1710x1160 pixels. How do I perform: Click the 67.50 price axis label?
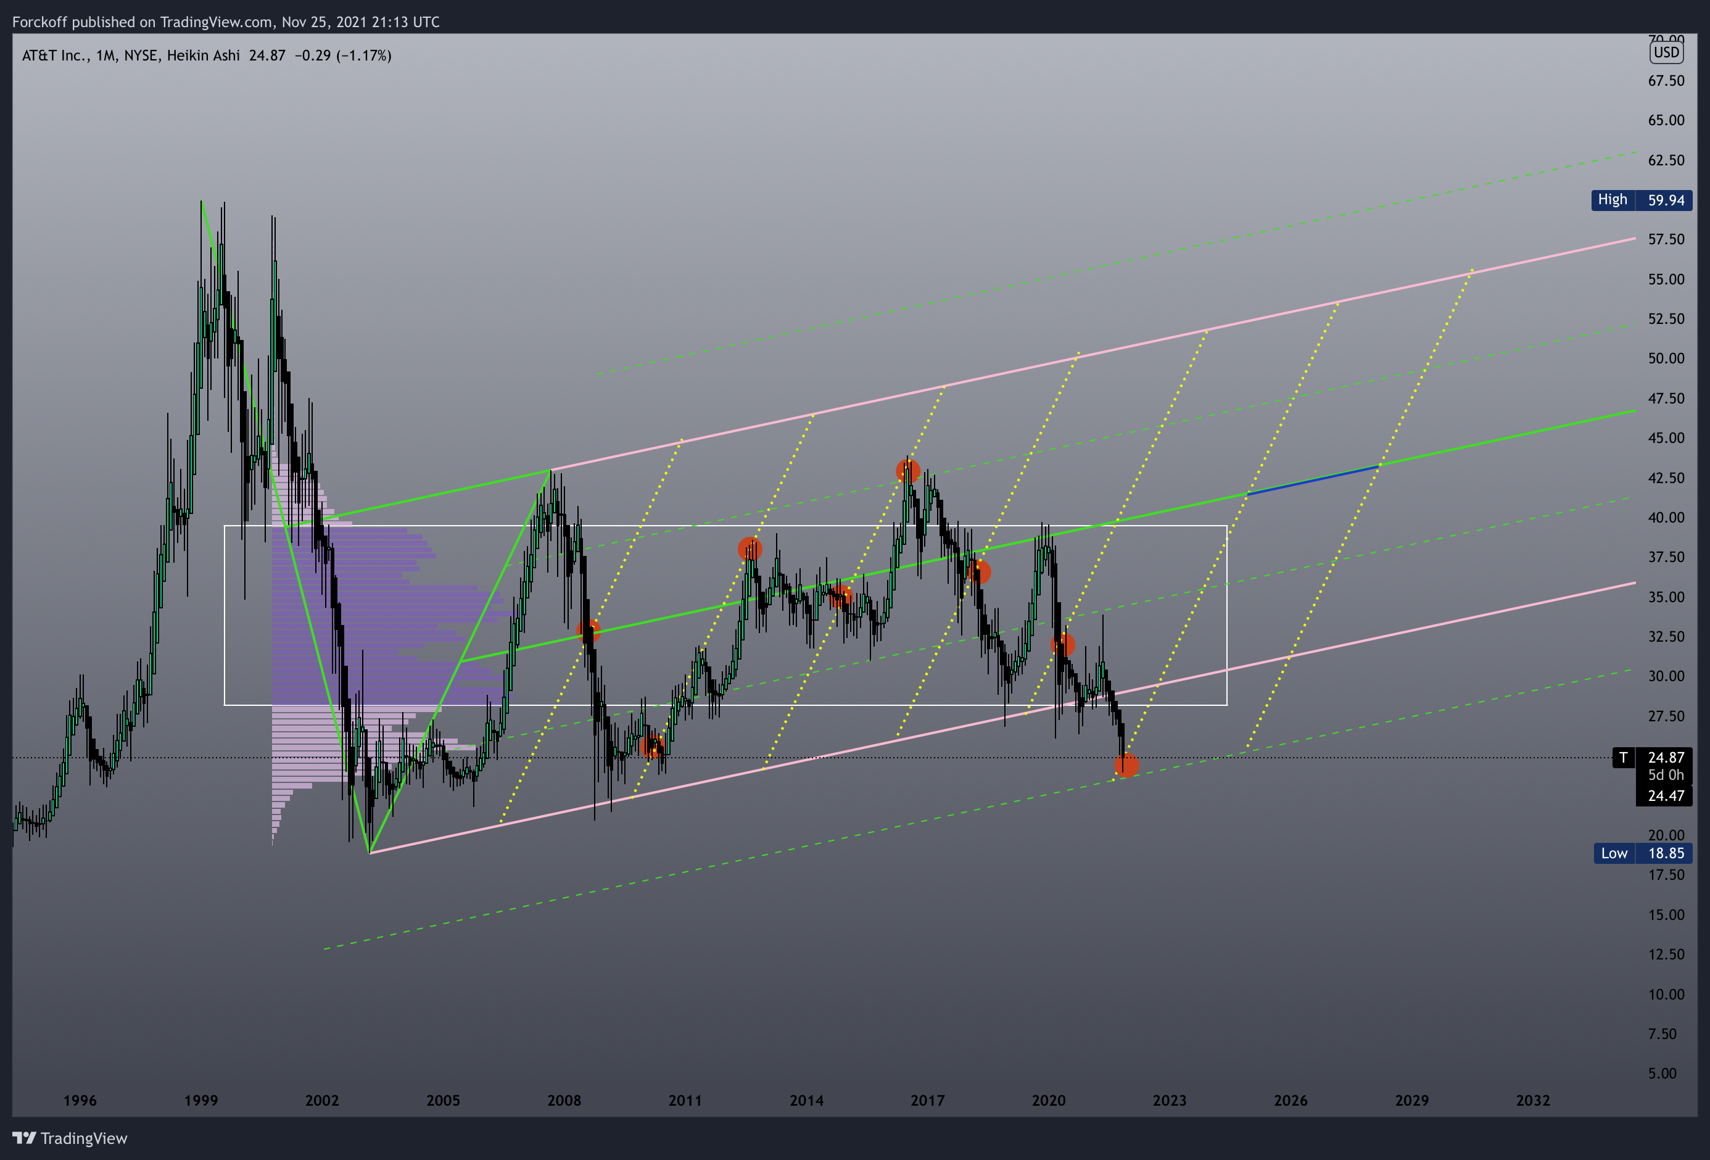[x=1666, y=81]
